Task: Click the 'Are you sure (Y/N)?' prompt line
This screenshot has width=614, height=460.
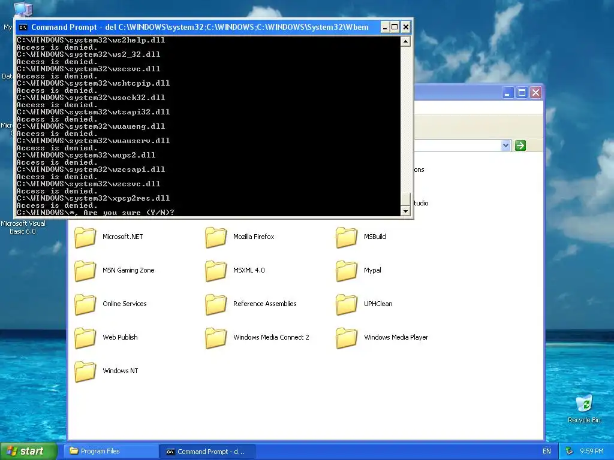Action: coord(95,213)
